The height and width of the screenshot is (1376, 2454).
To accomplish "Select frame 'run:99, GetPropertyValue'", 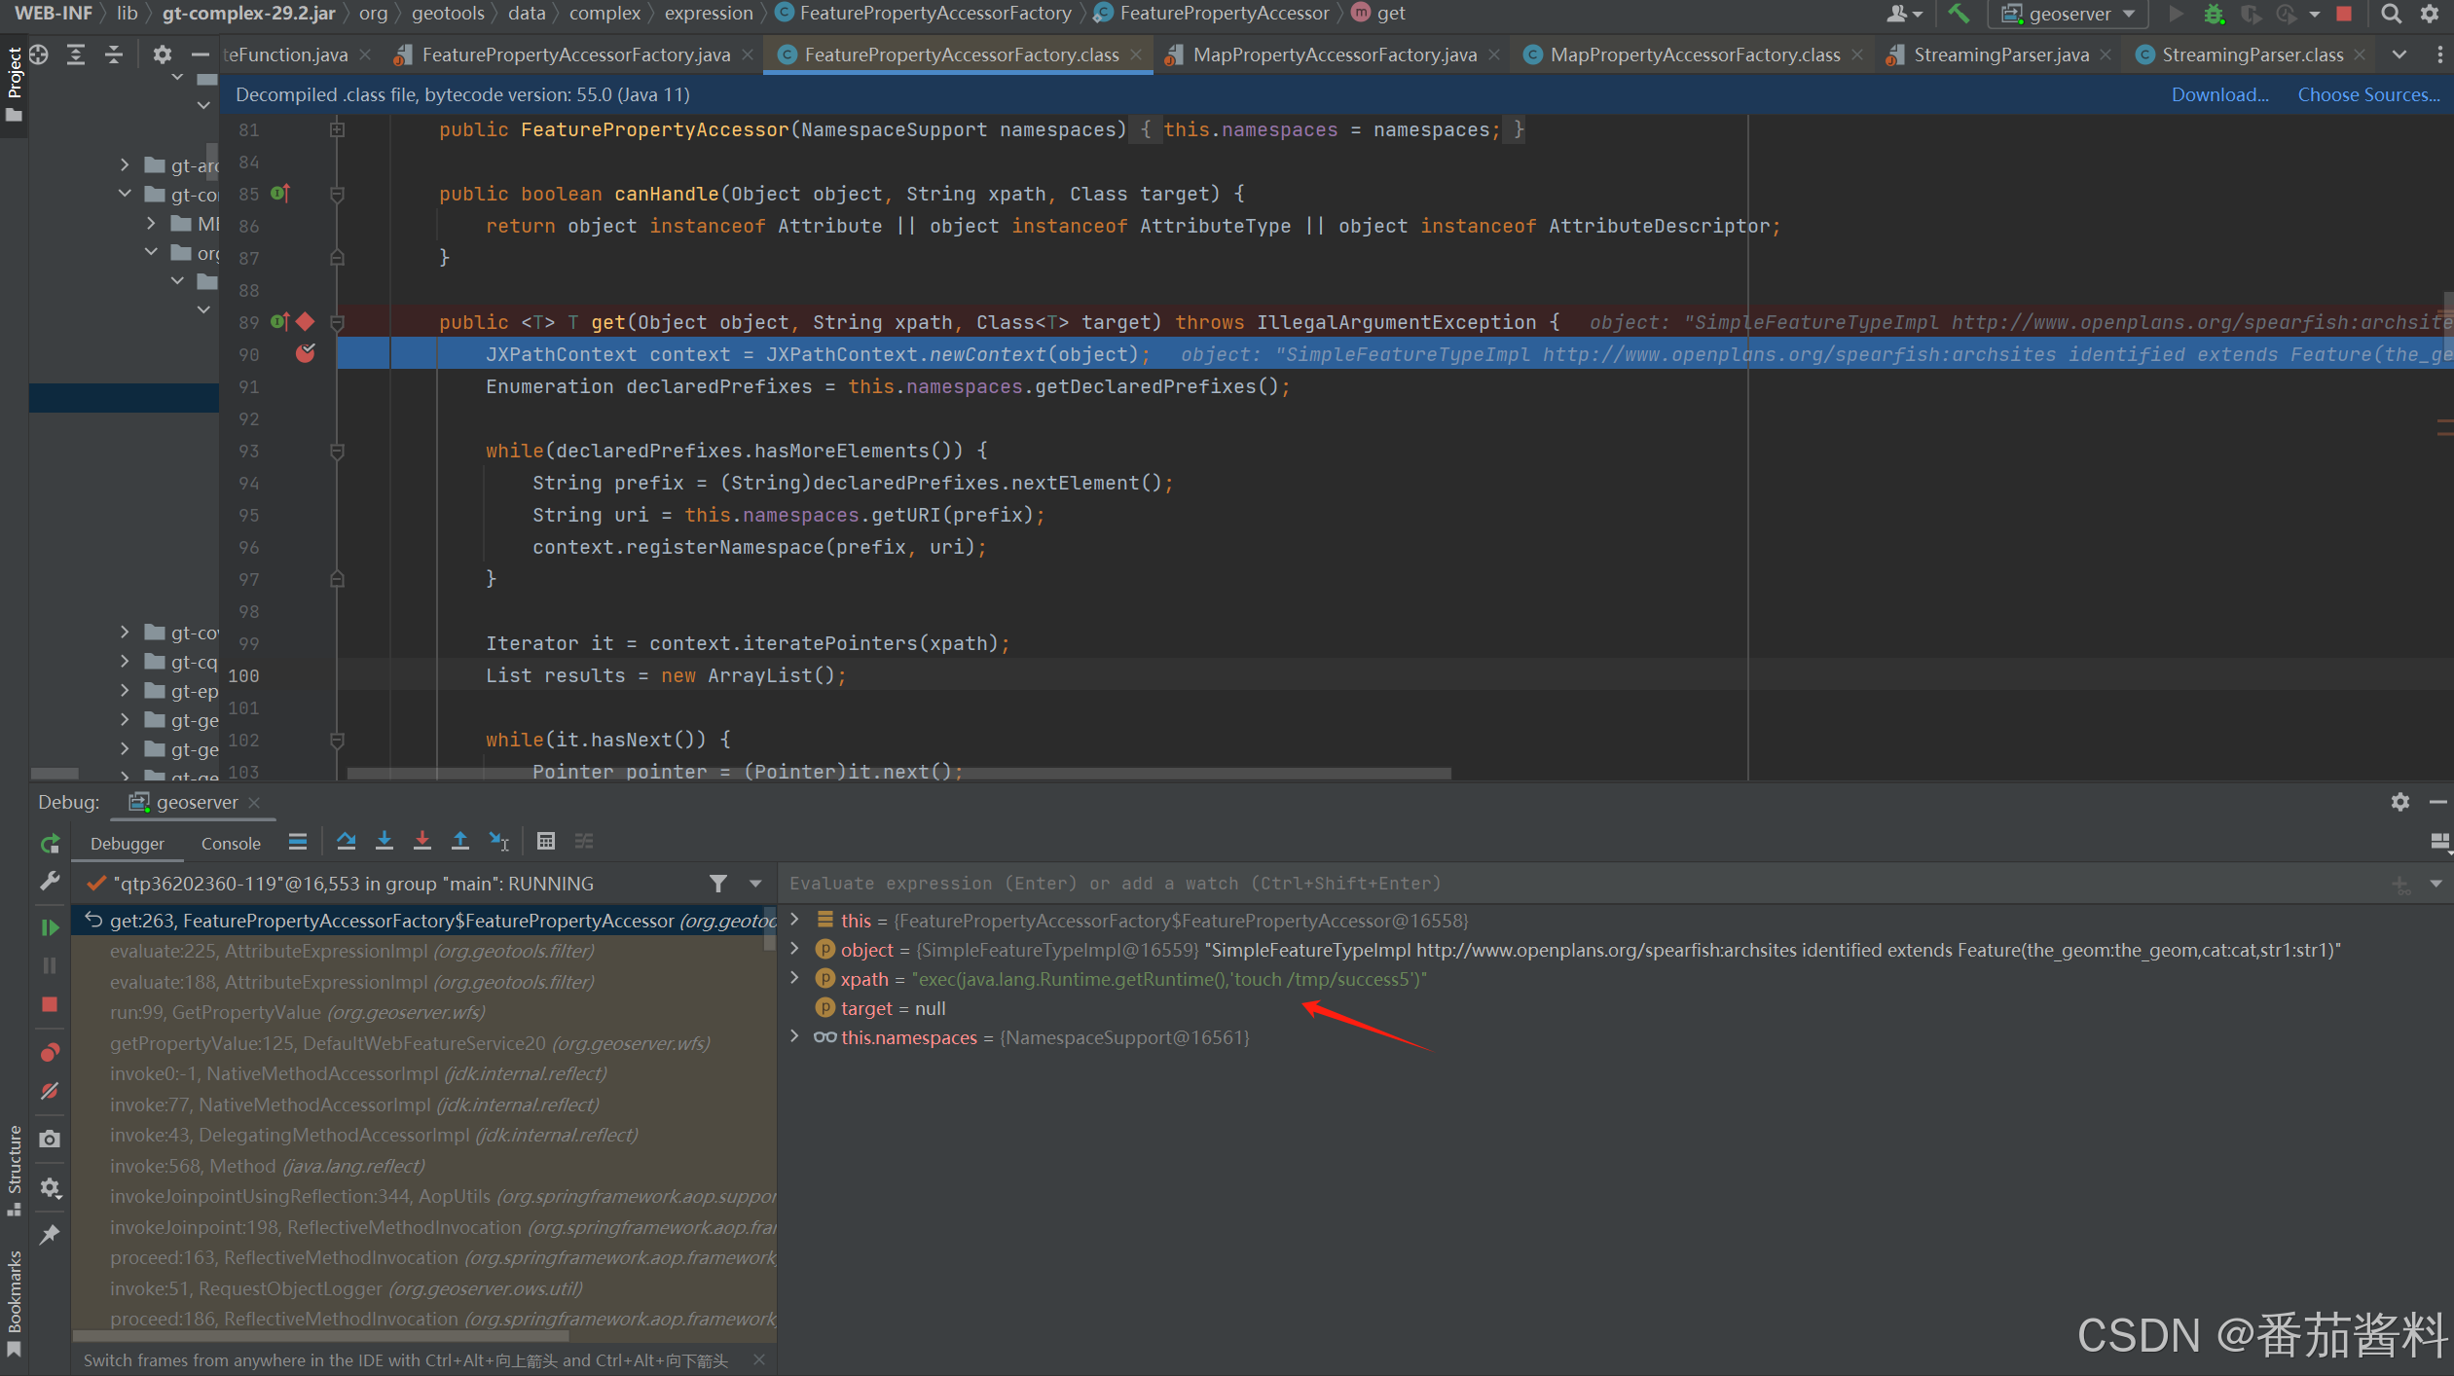I will [297, 1012].
